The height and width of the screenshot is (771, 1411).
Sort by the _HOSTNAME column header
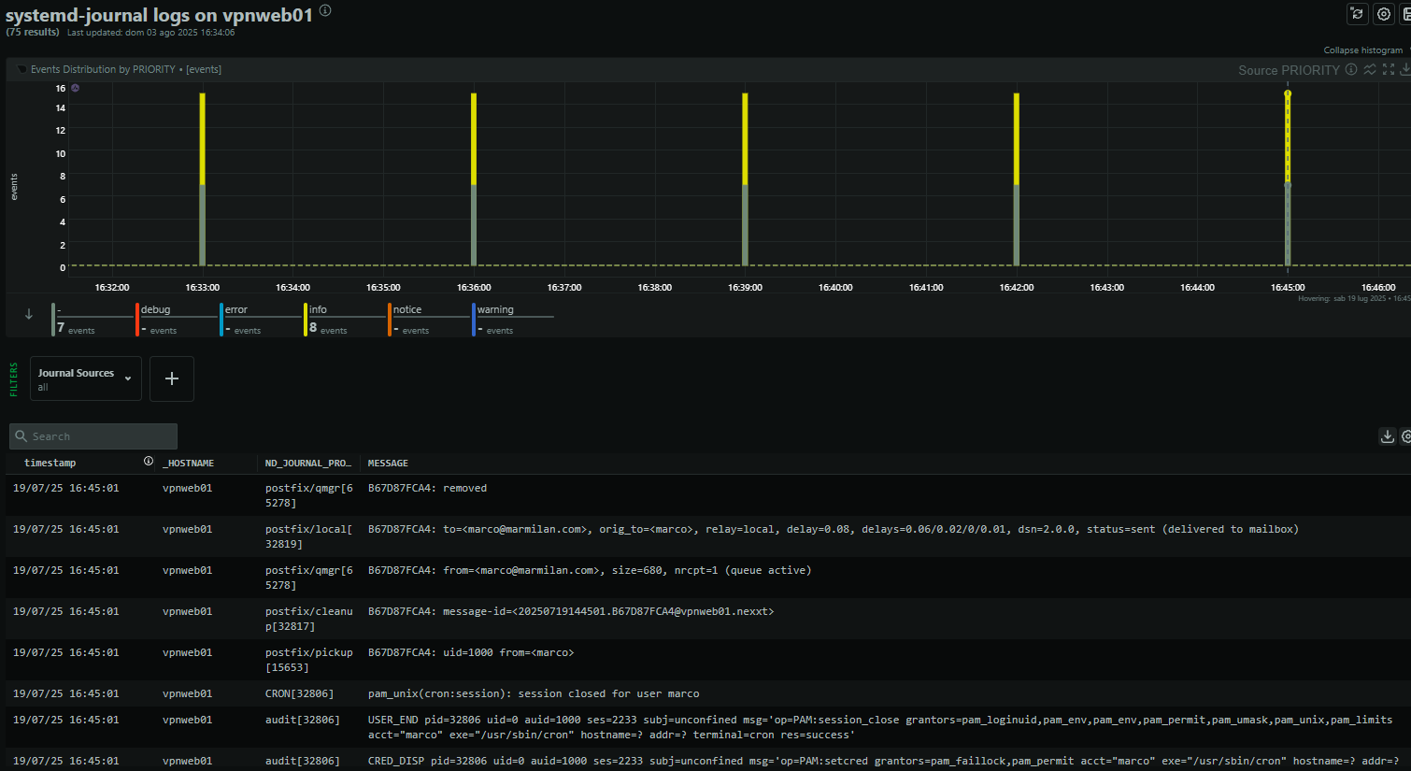[x=189, y=464]
